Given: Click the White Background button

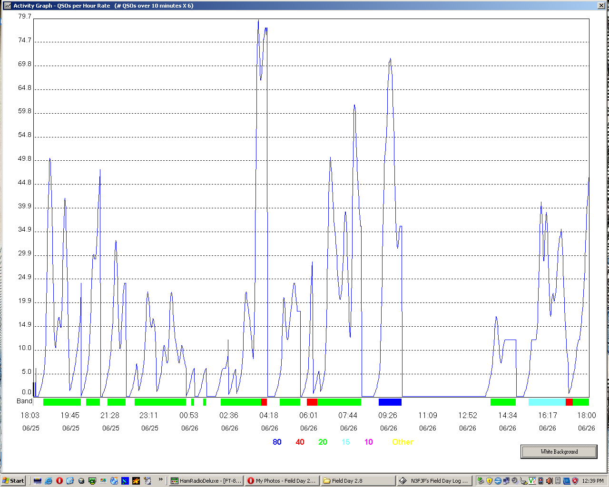Looking at the screenshot, I should pos(559,452).
